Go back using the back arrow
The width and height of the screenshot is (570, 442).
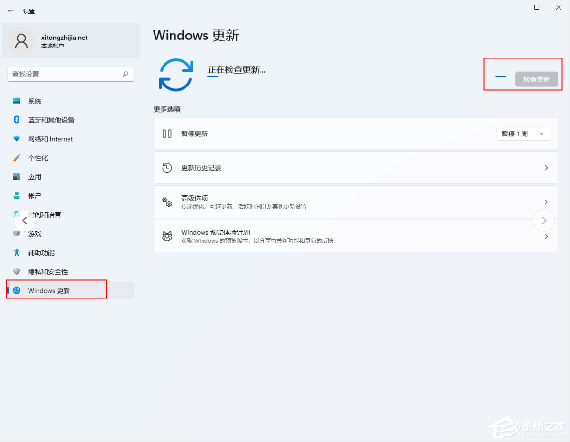click(x=10, y=10)
